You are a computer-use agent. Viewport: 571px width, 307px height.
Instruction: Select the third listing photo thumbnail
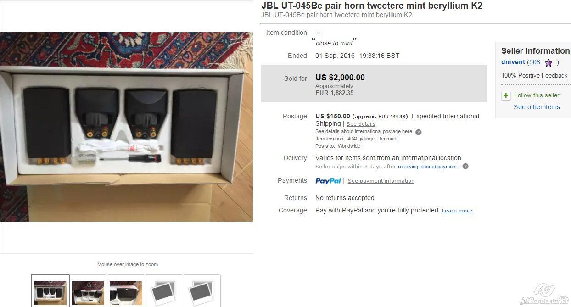click(x=126, y=291)
